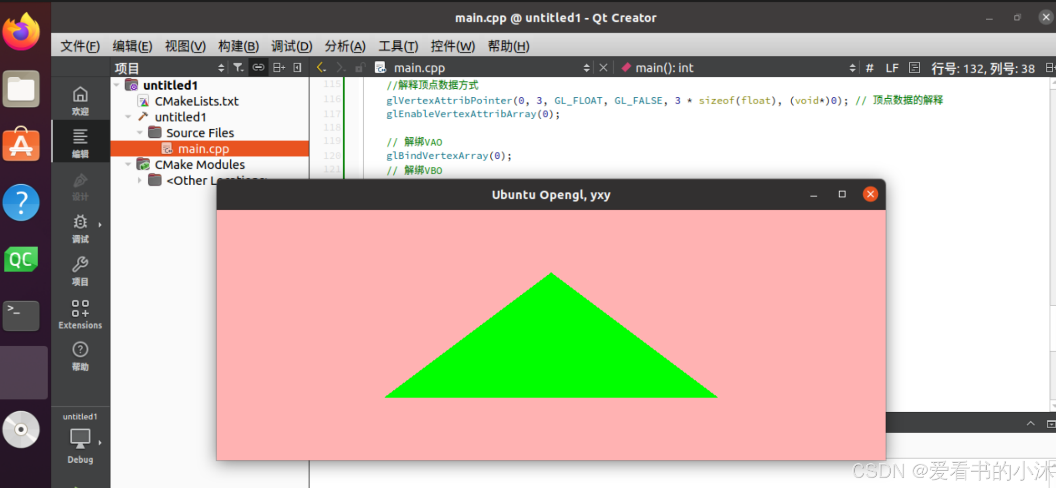Open the 分析(A) menu
This screenshot has height=488, width=1056.
345,46
